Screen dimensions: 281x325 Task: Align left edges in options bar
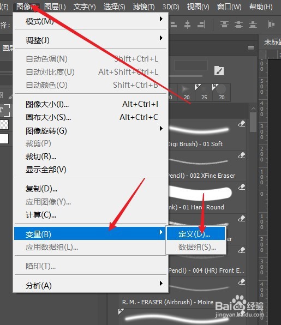(x=173, y=25)
